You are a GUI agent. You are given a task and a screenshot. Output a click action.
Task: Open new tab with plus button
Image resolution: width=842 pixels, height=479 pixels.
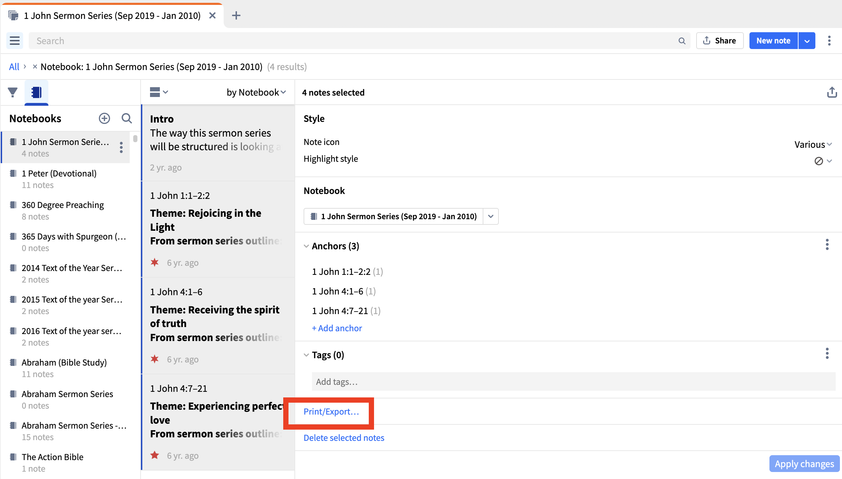click(x=236, y=15)
